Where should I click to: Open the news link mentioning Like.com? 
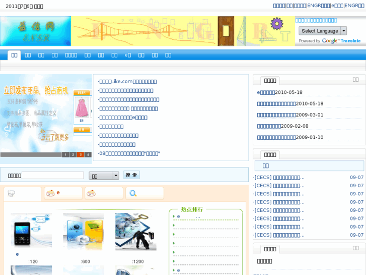point(128,82)
